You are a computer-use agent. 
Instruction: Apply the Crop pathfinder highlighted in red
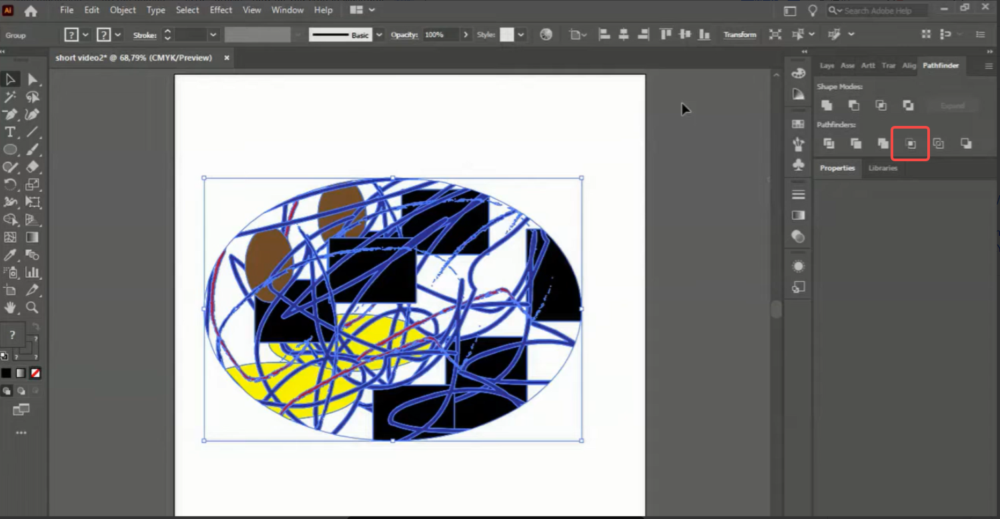[911, 143]
